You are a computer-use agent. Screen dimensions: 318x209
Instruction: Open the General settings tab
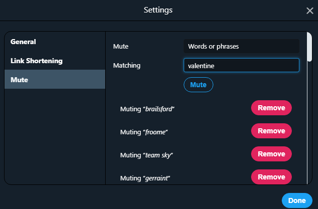(x=23, y=42)
